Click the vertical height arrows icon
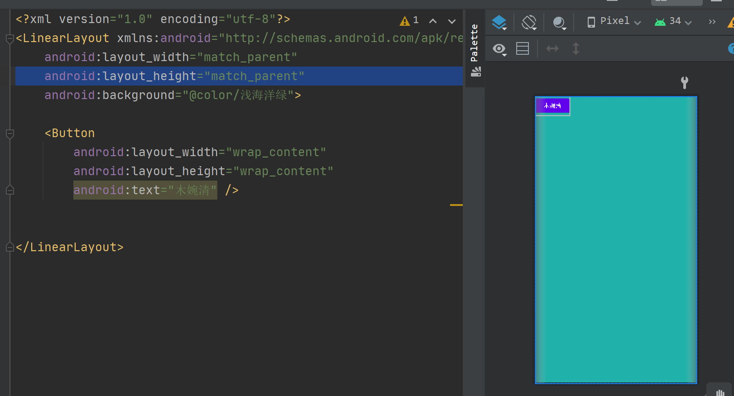734x396 pixels. coord(576,48)
